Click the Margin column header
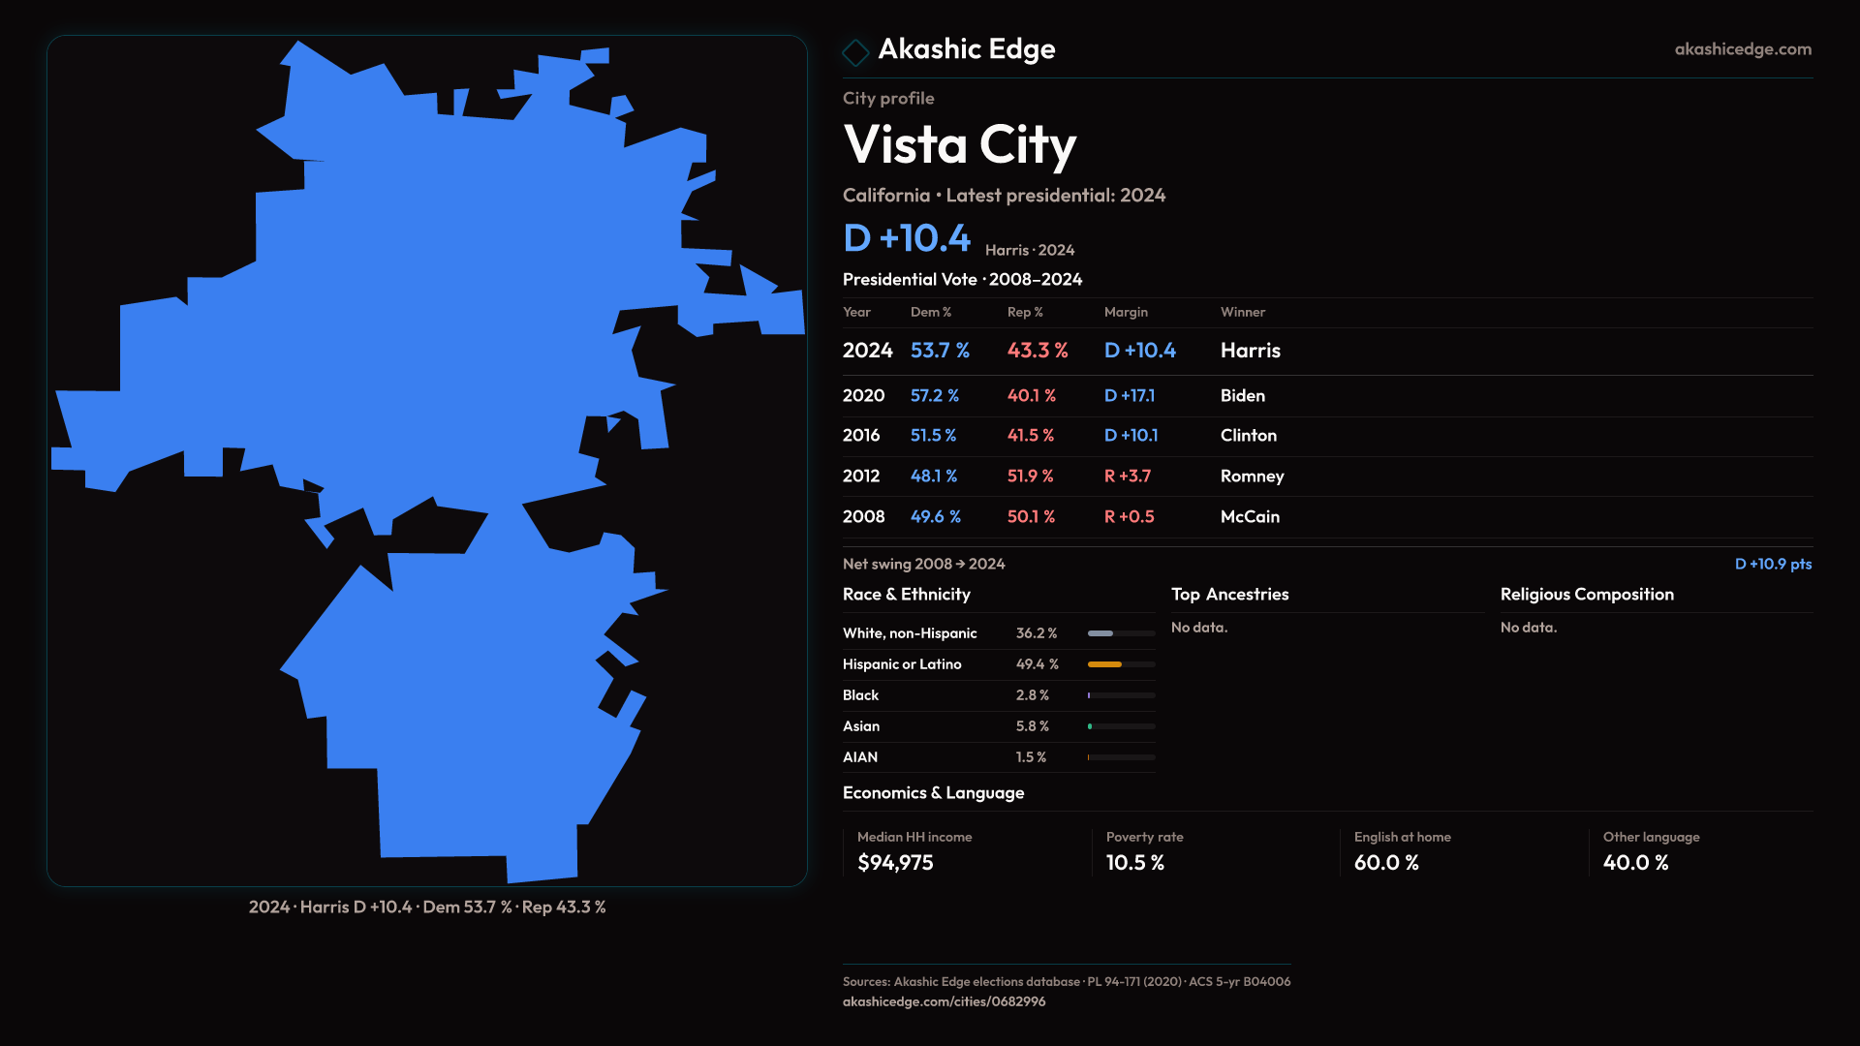This screenshot has width=1860, height=1046. tap(1126, 312)
